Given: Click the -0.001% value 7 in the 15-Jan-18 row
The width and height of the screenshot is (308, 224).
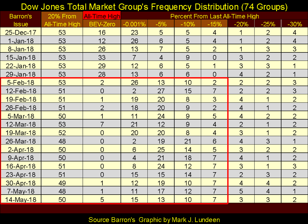Looking at the screenshot, I should (x=134, y=57).
